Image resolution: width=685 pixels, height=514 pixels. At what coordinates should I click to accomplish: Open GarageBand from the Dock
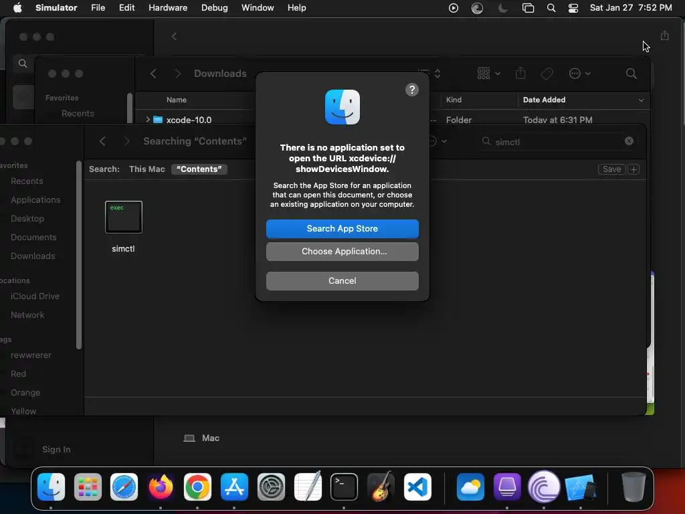(x=381, y=487)
